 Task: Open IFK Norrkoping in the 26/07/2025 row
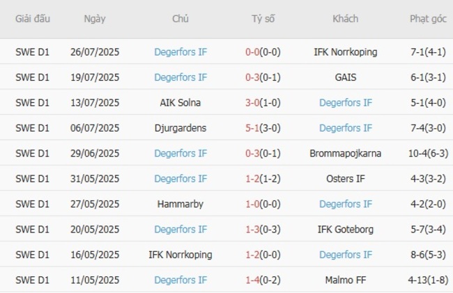coord(345,52)
